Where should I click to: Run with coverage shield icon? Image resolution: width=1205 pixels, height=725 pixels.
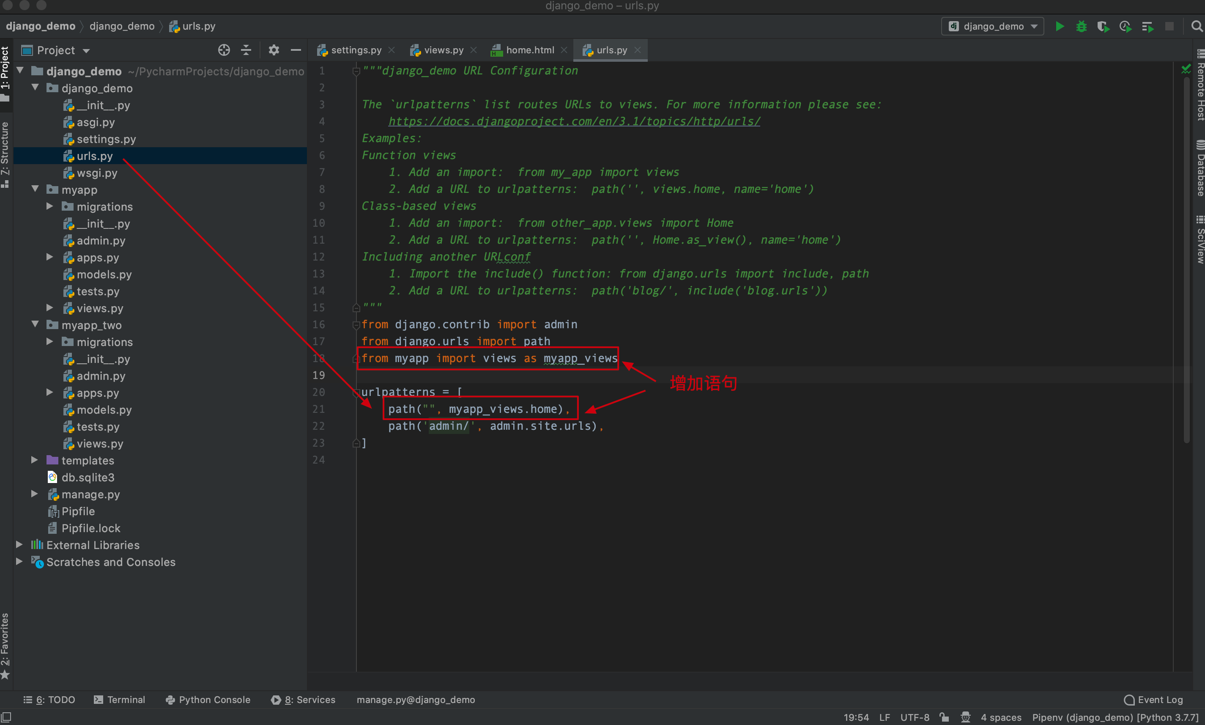[x=1103, y=26]
